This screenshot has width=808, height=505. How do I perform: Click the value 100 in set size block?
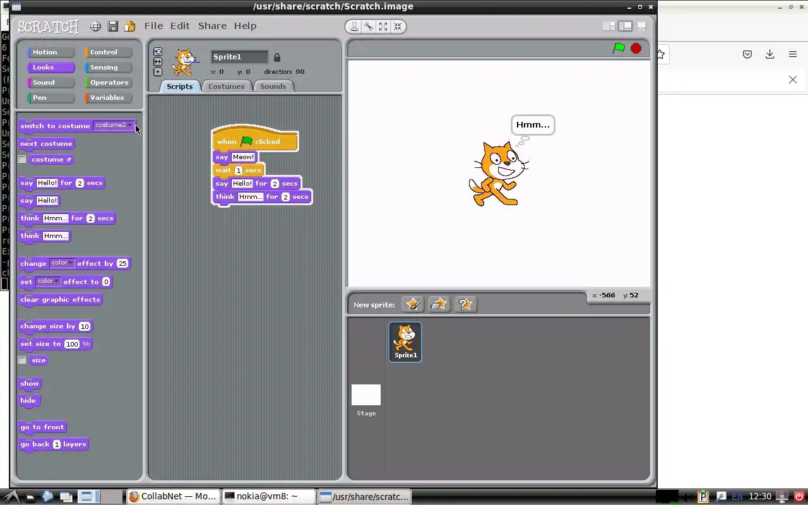[x=72, y=344]
